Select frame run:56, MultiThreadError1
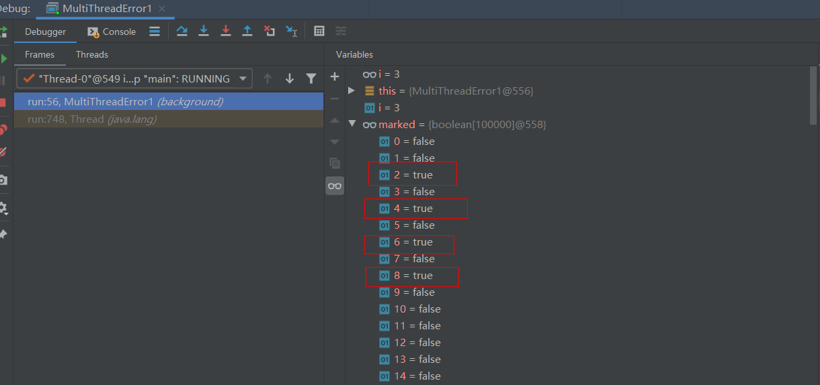The height and width of the screenshot is (385, 820). (x=169, y=102)
